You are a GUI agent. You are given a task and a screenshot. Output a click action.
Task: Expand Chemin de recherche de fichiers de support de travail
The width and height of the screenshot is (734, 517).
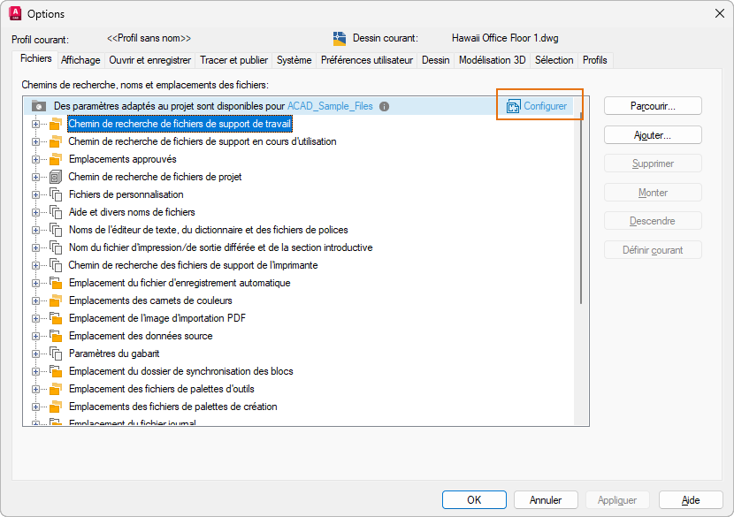(x=35, y=124)
